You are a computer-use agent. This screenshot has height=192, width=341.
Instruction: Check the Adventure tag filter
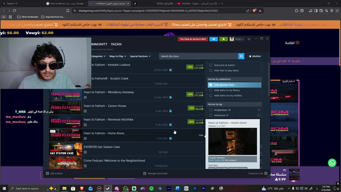211,115
